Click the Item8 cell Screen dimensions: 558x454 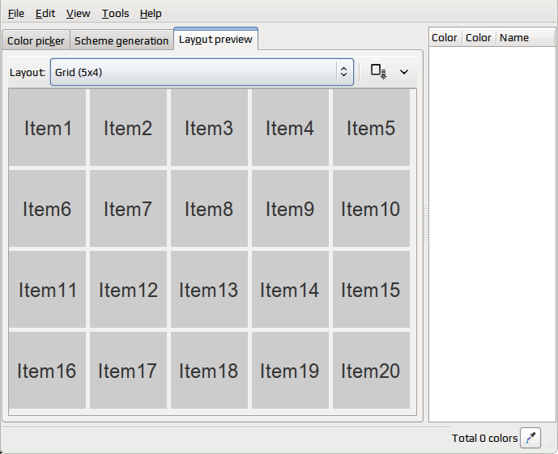tap(209, 208)
